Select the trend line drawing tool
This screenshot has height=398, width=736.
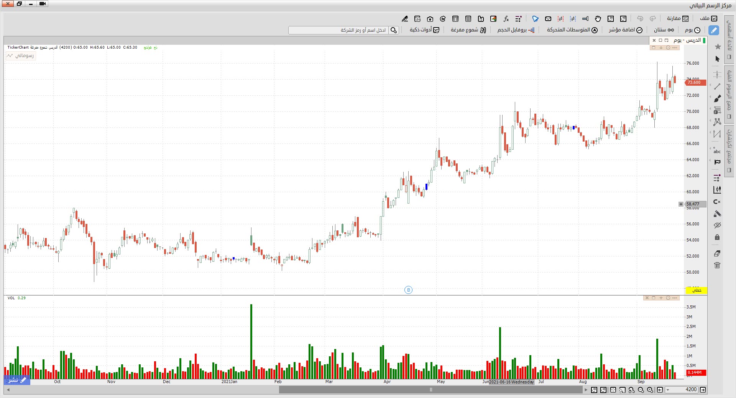point(717,86)
